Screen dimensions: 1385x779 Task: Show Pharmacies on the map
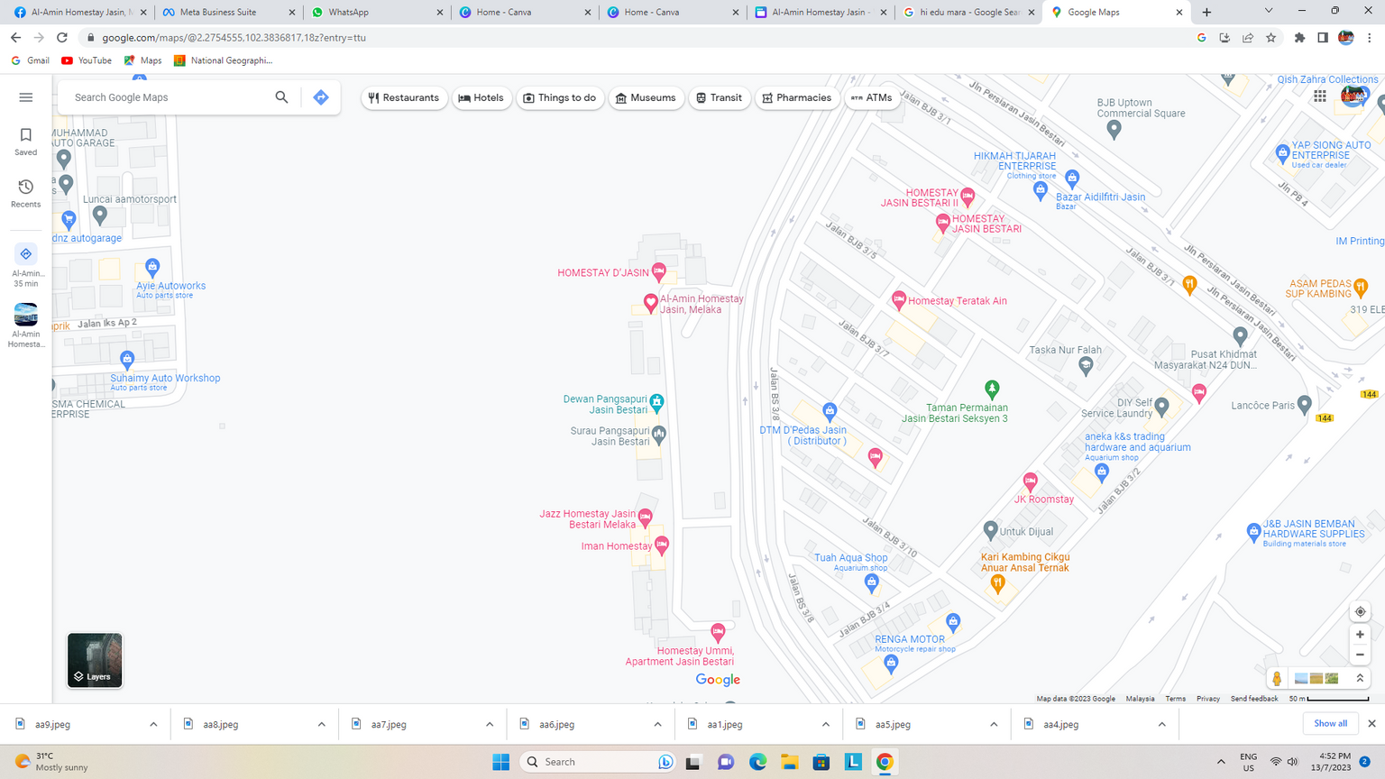tap(797, 97)
